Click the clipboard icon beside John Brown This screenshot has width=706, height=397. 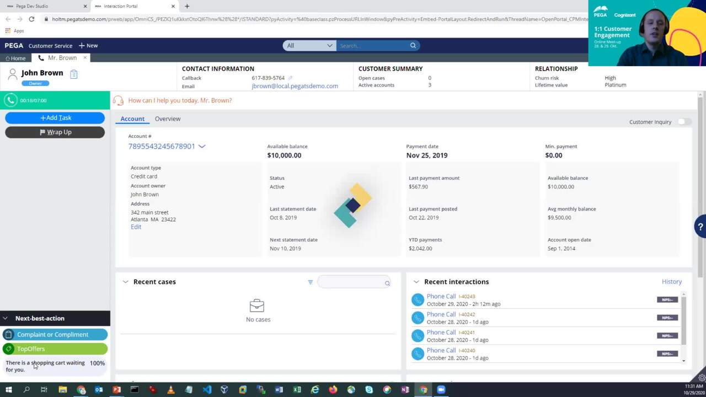(x=74, y=74)
